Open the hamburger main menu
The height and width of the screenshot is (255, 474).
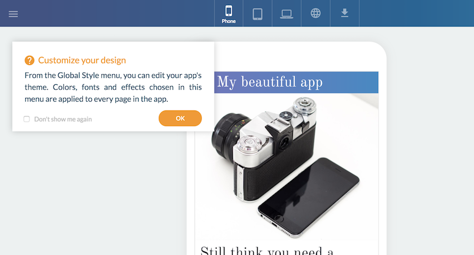coord(13,14)
